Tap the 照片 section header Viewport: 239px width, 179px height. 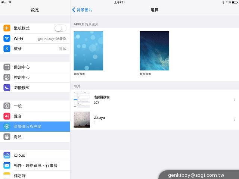click(x=77, y=86)
